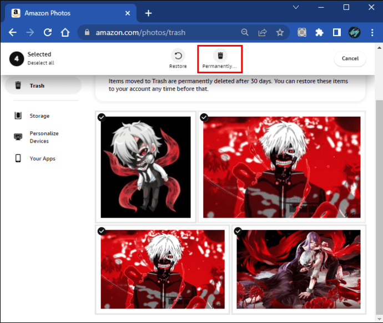Viewport: 383px width, 323px height.
Task: Go to browser home page
Action: click(x=65, y=32)
